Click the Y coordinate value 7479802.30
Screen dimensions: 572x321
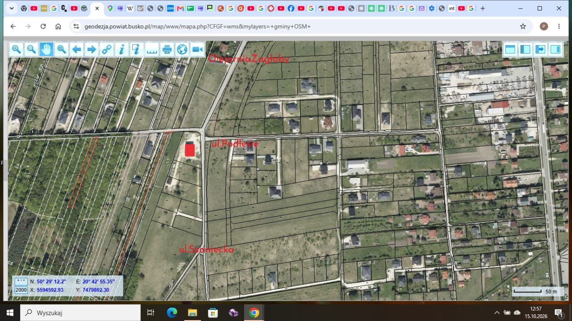(x=96, y=290)
